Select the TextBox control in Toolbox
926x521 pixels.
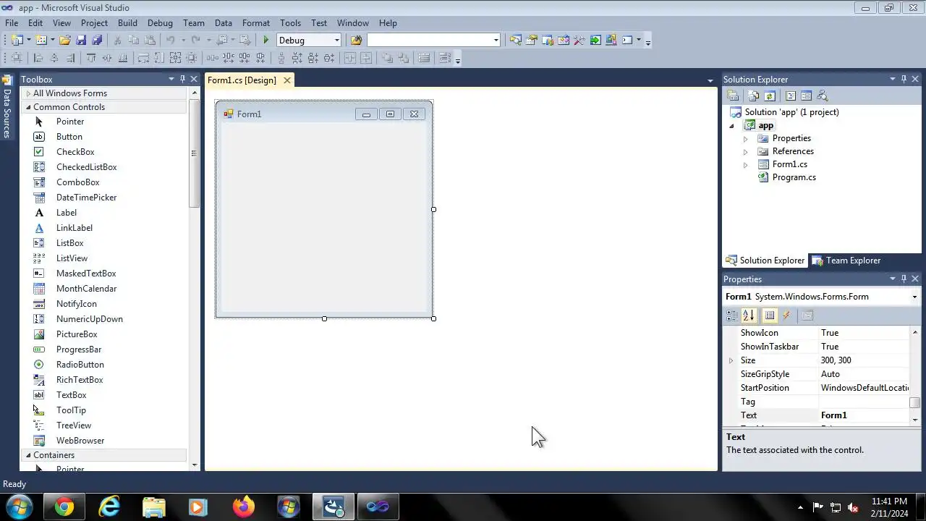coord(72,395)
